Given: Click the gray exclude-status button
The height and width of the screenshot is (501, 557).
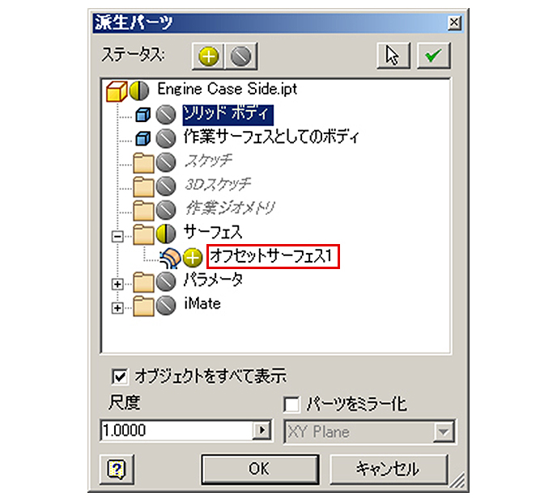Looking at the screenshot, I should coord(240,56).
